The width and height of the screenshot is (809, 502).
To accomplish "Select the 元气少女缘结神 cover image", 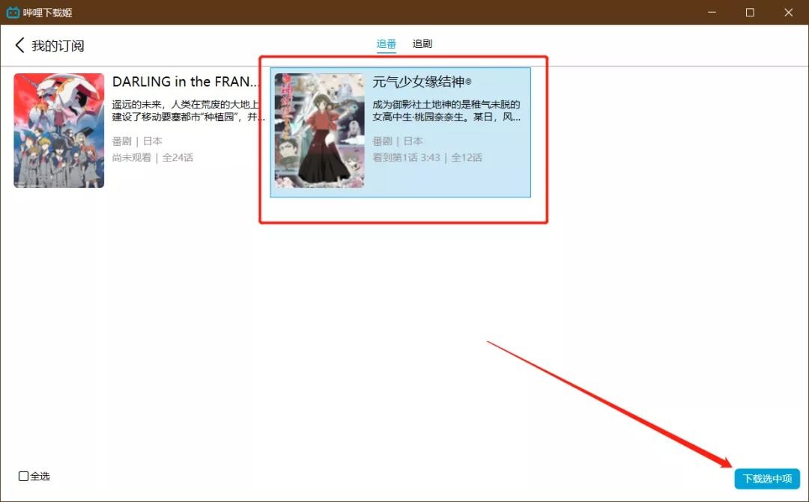I will [x=319, y=130].
